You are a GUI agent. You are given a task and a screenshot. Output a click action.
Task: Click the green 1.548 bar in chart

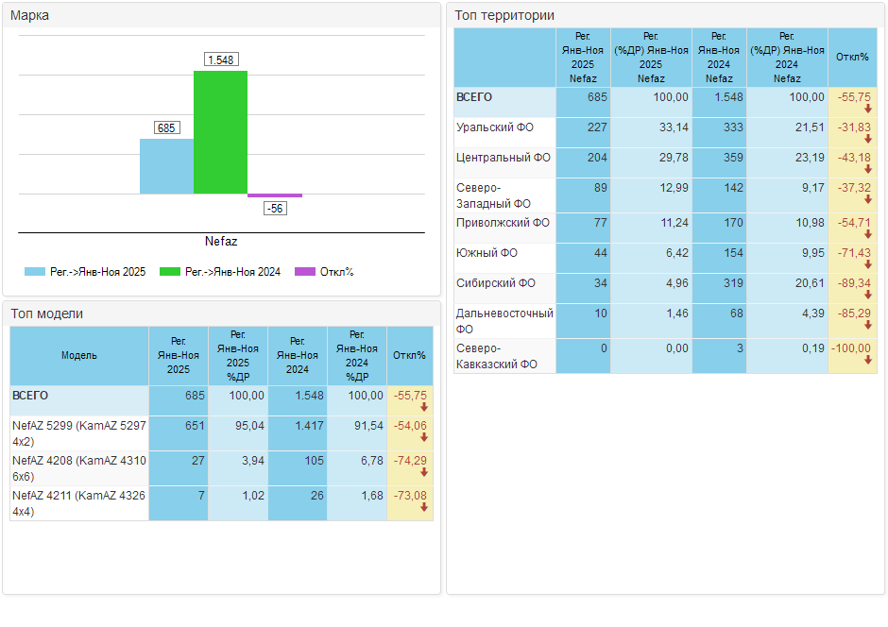[220, 132]
